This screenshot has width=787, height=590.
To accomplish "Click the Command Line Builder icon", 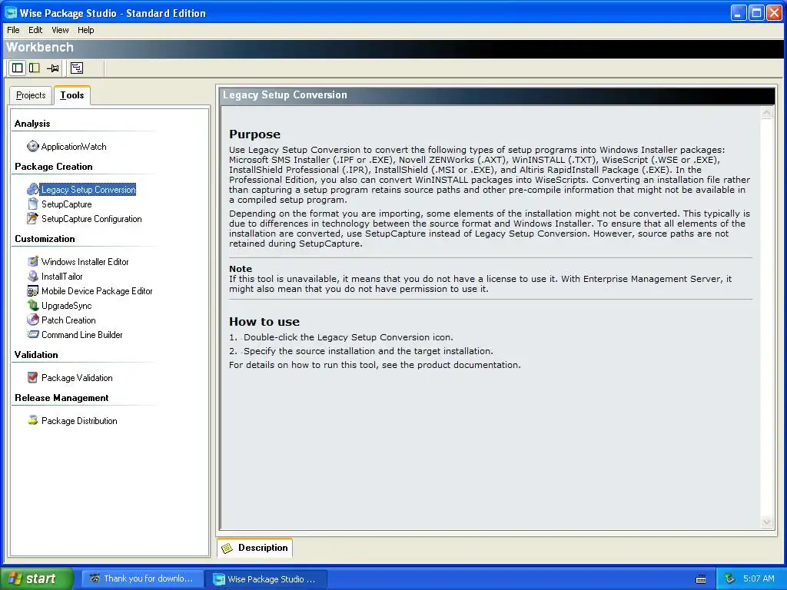I will 32,334.
